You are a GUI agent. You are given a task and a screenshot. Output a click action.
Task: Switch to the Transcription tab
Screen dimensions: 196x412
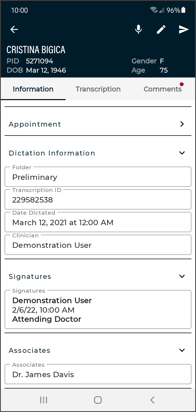pos(98,89)
